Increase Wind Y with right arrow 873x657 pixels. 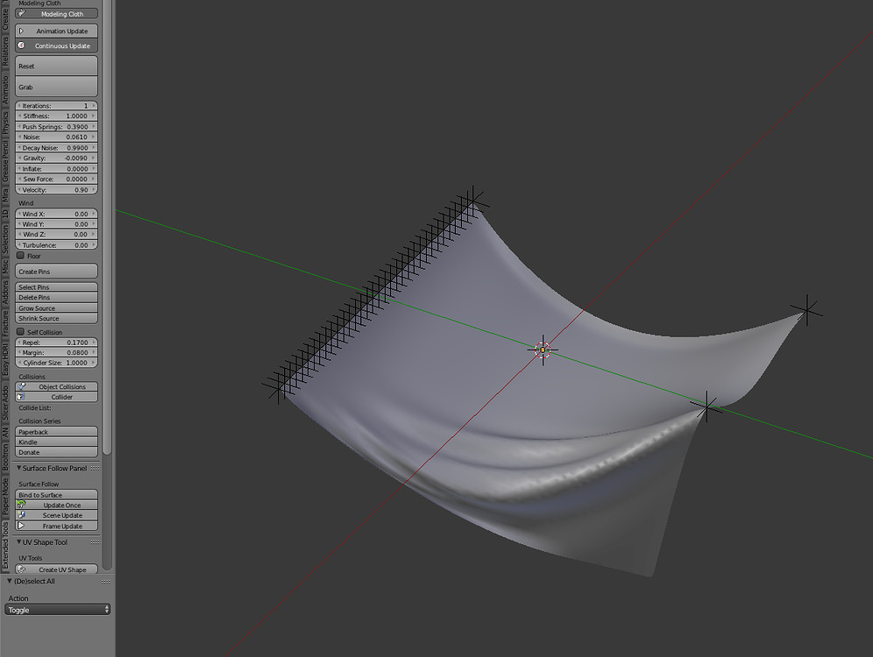[x=94, y=224]
